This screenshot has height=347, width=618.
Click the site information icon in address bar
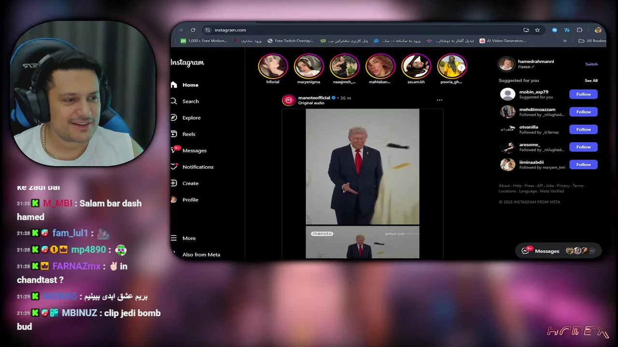click(x=208, y=30)
